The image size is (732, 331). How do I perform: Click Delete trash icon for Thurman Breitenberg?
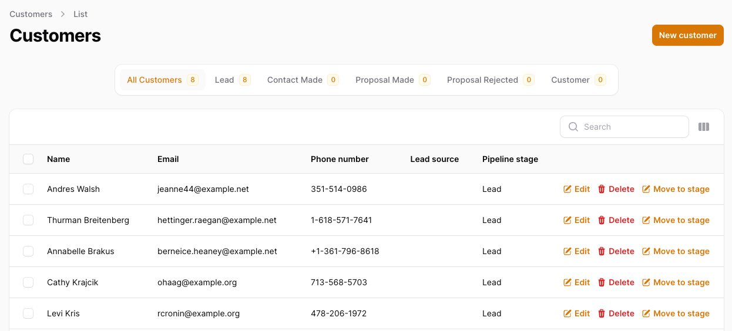pyautogui.click(x=602, y=220)
